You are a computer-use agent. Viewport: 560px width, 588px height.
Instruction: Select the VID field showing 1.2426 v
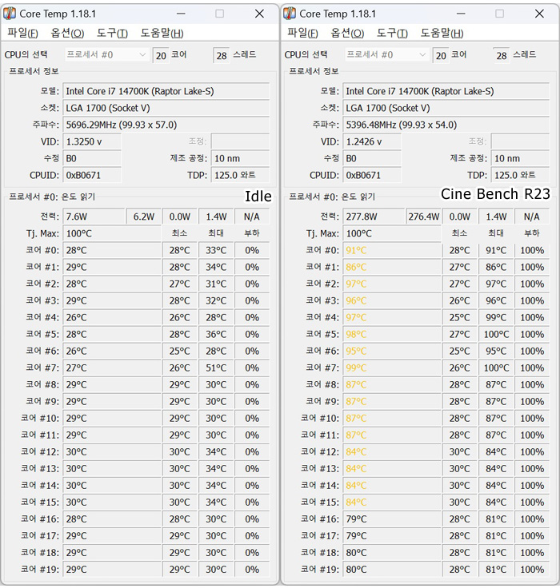coord(373,141)
